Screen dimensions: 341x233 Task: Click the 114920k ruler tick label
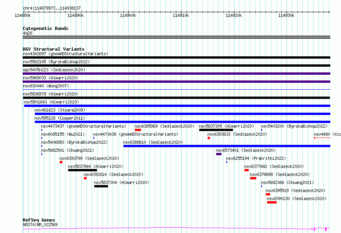coord(234,15)
